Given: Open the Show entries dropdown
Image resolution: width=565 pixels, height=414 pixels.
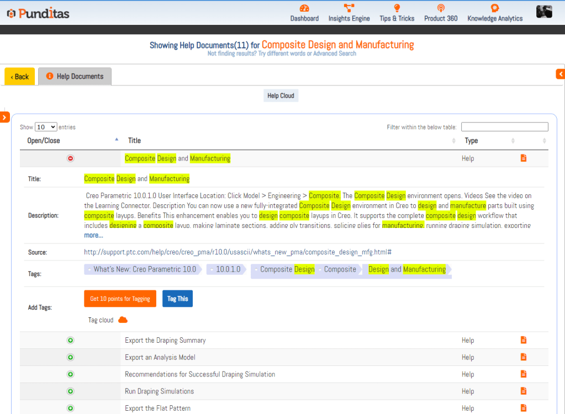Looking at the screenshot, I should click(x=45, y=127).
